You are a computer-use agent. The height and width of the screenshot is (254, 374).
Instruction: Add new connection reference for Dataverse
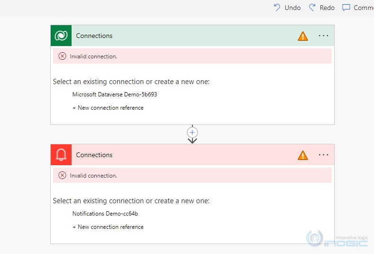108,108
